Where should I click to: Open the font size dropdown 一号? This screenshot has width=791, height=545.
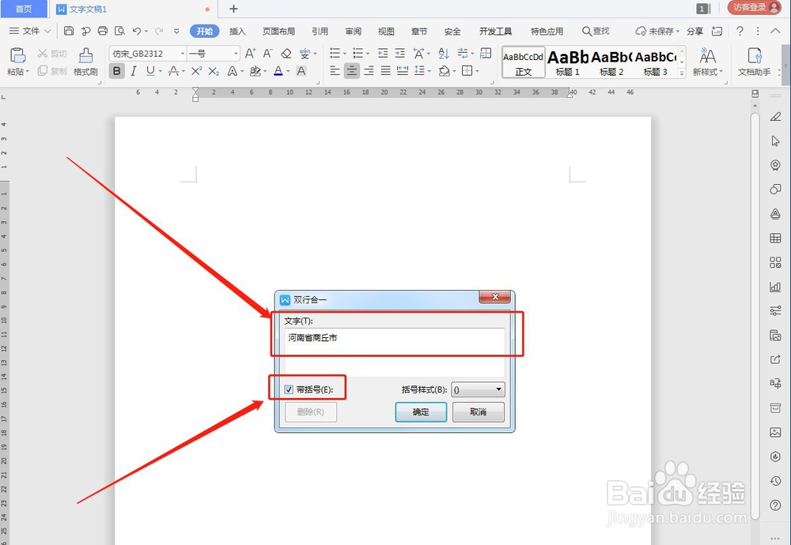[x=236, y=54]
